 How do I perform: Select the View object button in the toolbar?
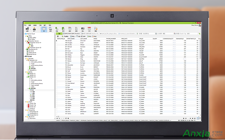pos(50,29)
